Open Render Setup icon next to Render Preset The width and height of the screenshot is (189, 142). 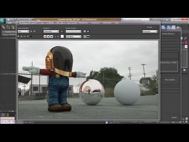[x=85, y=31]
